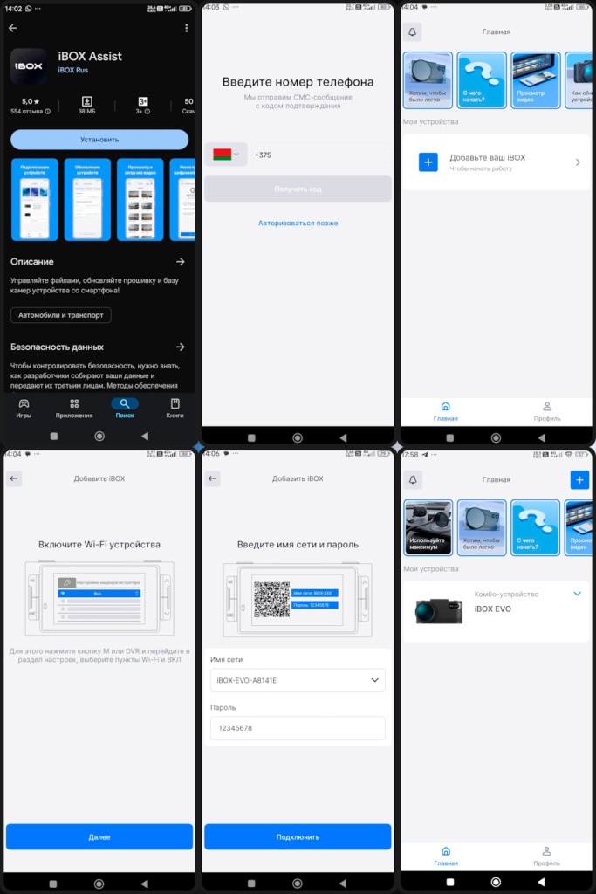This screenshot has width=596, height=894.
Task: Open the Используйте максимум story card
Action: [x=428, y=527]
